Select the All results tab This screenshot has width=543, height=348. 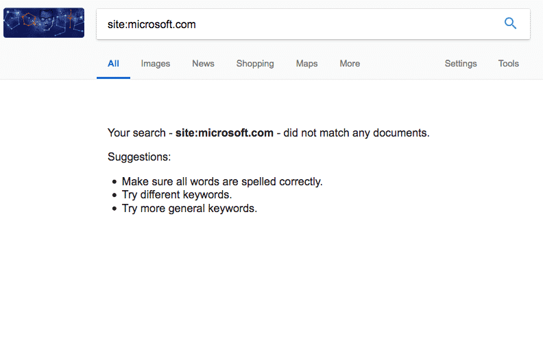tap(113, 63)
